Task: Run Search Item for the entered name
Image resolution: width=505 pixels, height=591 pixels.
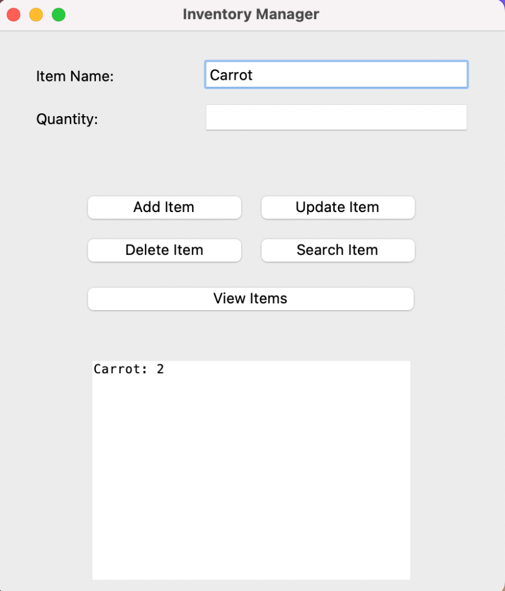Action: pyautogui.click(x=338, y=250)
